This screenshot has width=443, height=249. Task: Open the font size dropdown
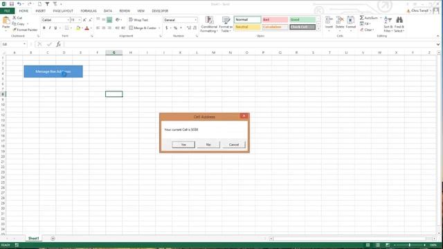point(80,20)
